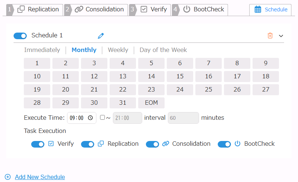Click the Consolidation chain-link icon in step 2
298x182 pixels.
coord(79,10)
